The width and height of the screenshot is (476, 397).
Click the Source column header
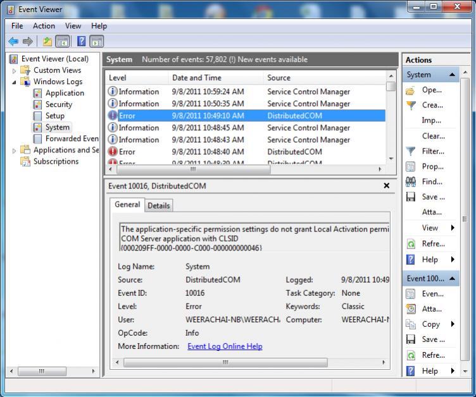(279, 78)
